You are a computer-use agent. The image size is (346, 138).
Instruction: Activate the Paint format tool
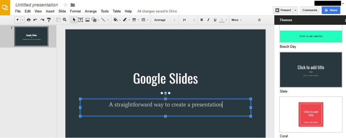click(49, 20)
